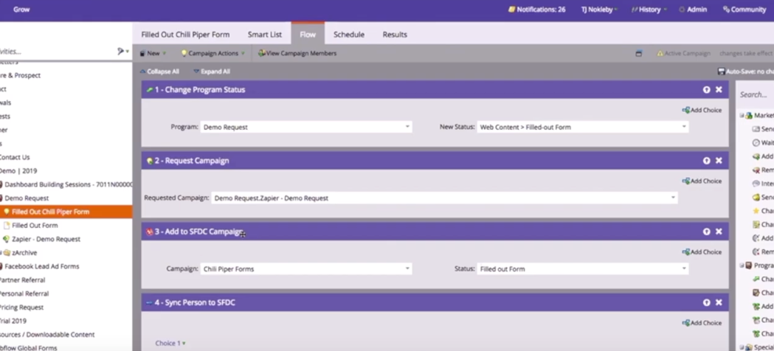Click View Campaign Members

(x=297, y=53)
